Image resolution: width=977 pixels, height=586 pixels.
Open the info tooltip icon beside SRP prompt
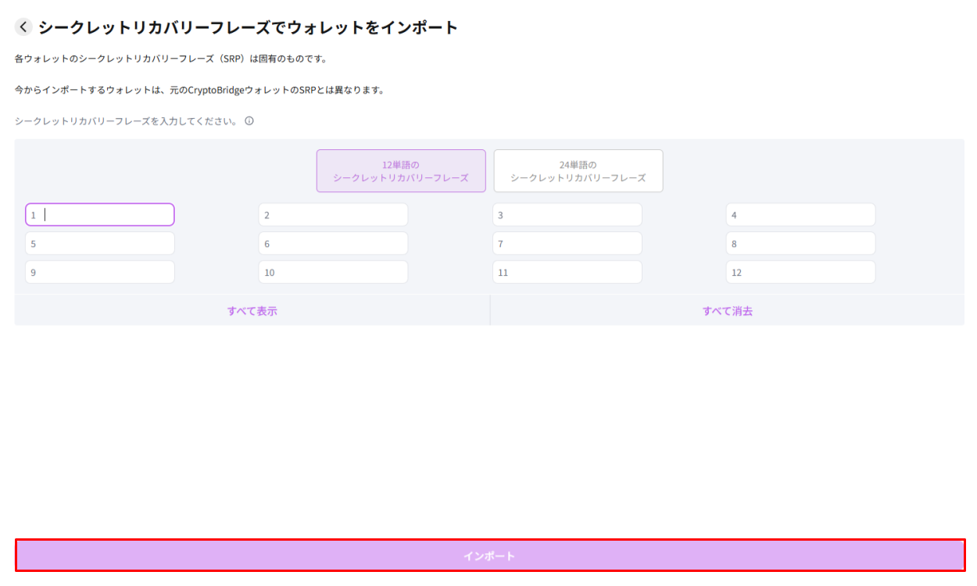[x=249, y=121]
